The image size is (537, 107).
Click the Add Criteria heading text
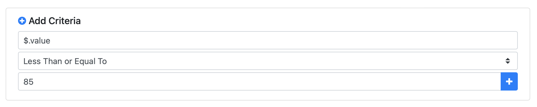pyautogui.click(x=55, y=21)
